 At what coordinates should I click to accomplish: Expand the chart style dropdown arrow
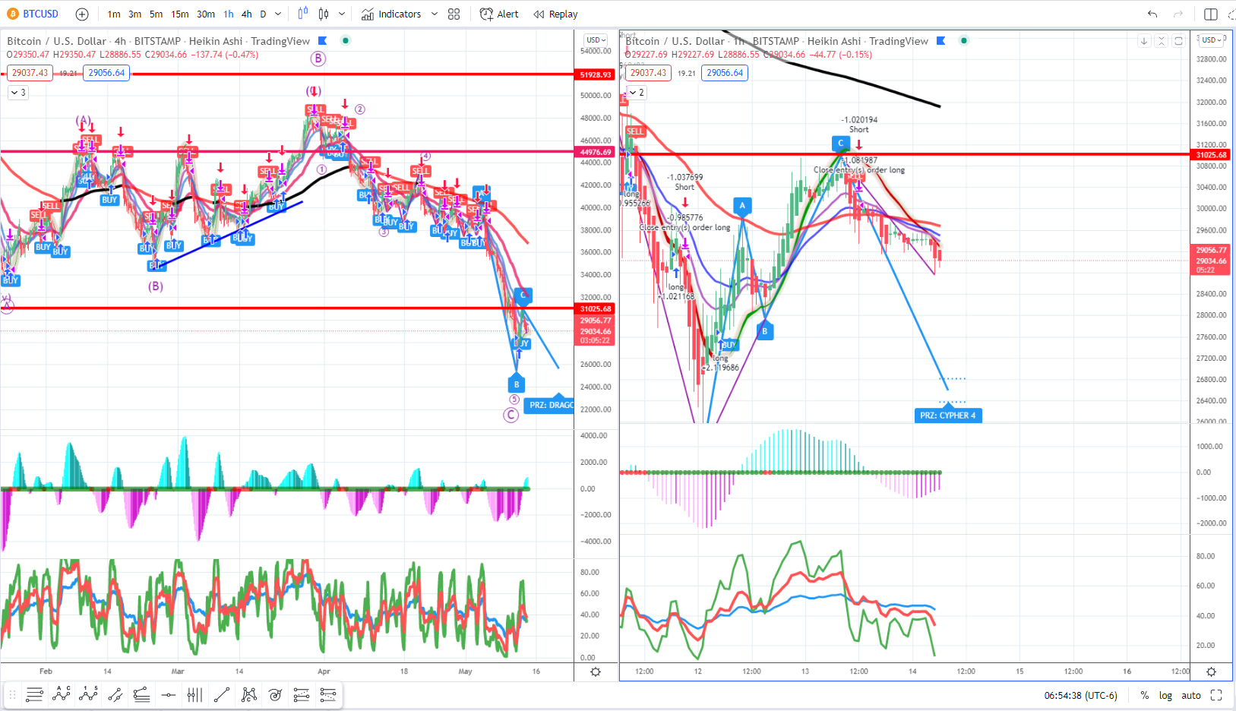(x=342, y=14)
